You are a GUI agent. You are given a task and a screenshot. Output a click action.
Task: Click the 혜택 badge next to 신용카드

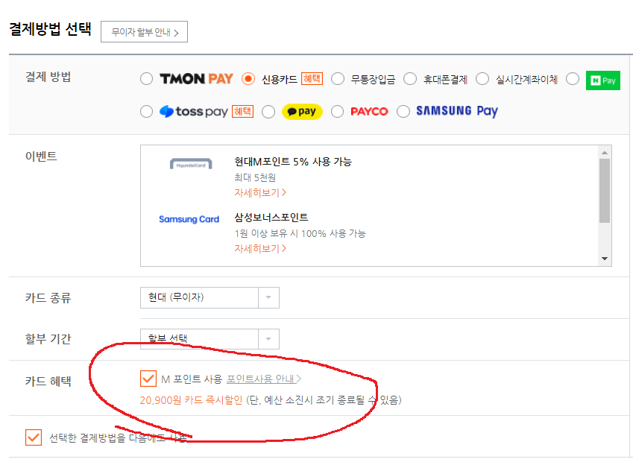coord(312,79)
